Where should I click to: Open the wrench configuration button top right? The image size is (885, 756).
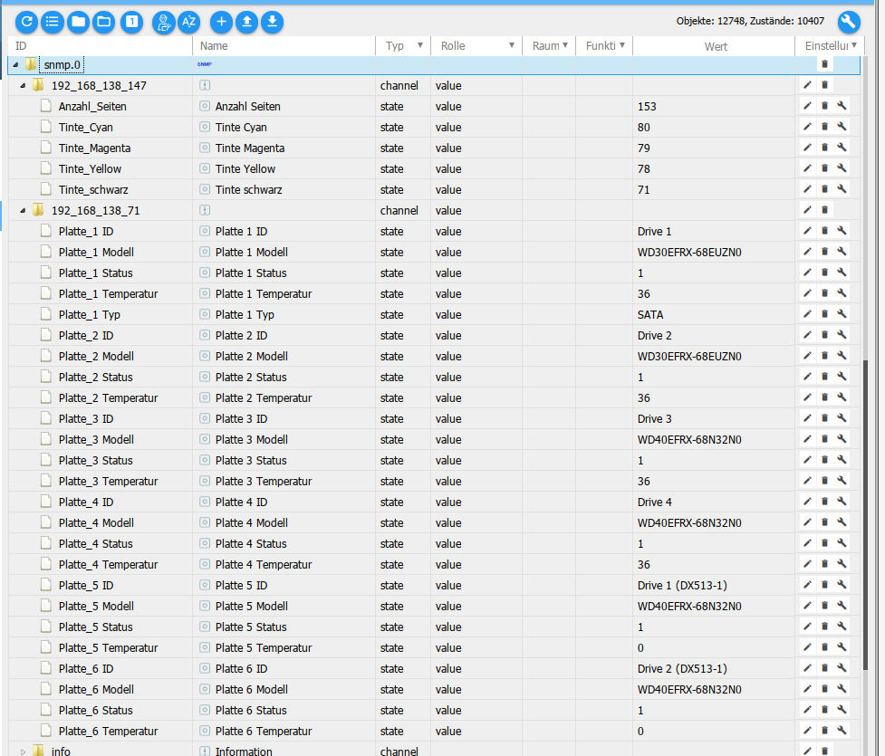coord(849,22)
